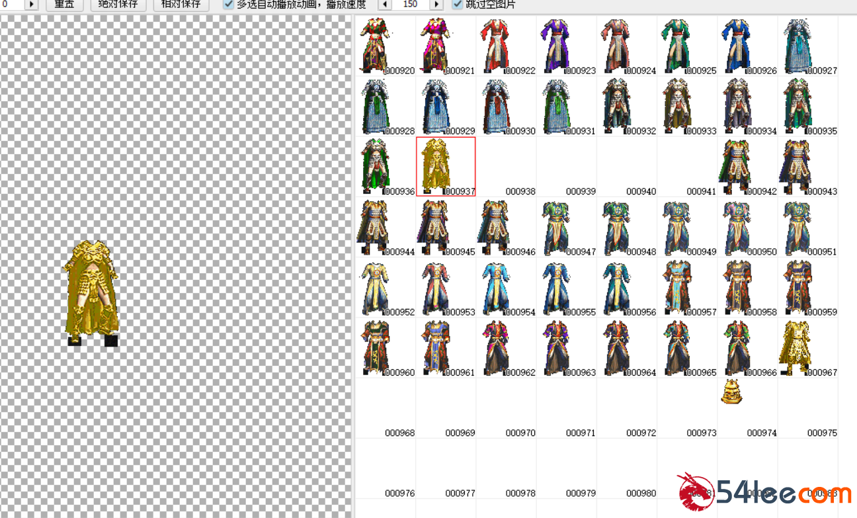857x518 pixels.
Task: Select thumbnail 000974 golden helmet
Action: tap(747, 408)
